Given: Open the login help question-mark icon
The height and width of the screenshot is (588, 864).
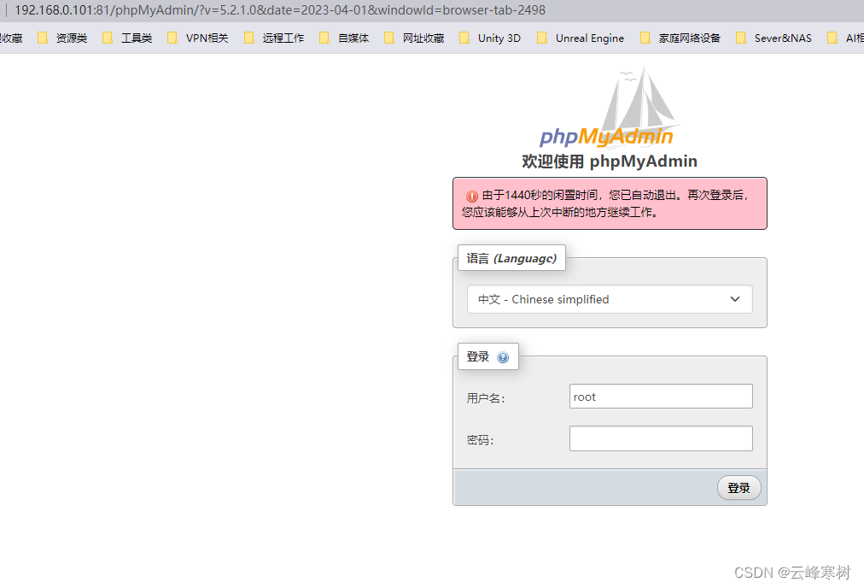Looking at the screenshot, I should click(x=503, y=357).
